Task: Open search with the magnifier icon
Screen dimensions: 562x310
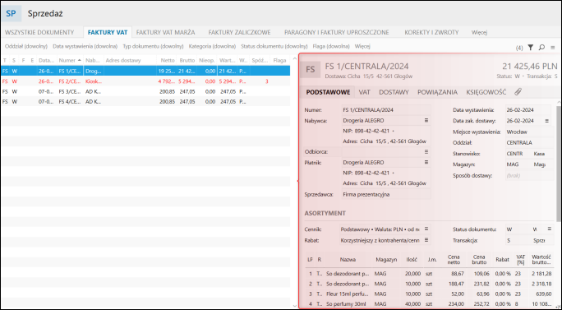Action: (541, 48)
